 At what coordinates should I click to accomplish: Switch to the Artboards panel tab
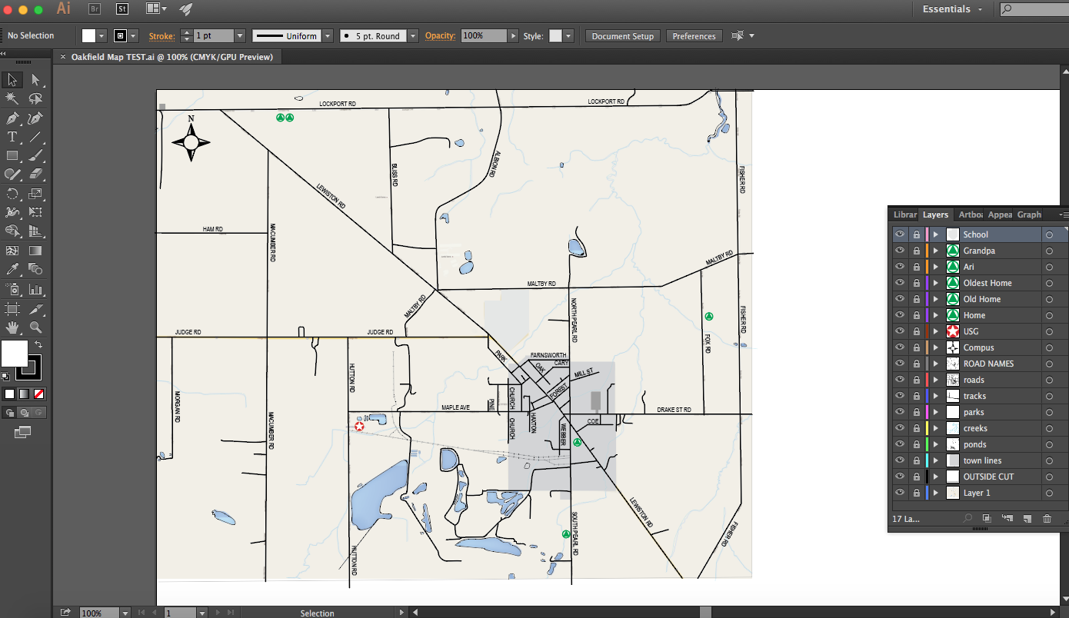(971, 214)
